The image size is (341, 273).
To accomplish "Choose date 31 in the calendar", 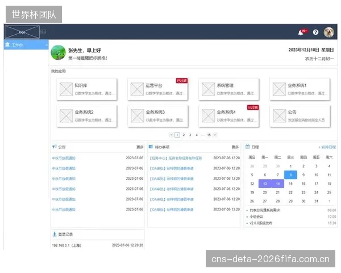I will point(316,201).
